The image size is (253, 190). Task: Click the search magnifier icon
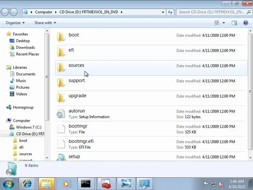click(249, 12)
